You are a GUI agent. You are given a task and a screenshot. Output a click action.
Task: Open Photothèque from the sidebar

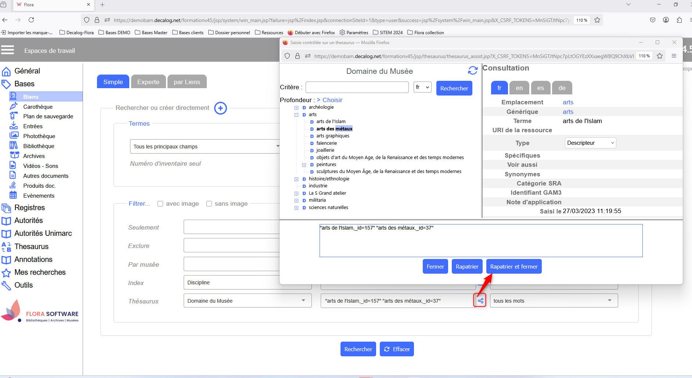pos(39,136)
